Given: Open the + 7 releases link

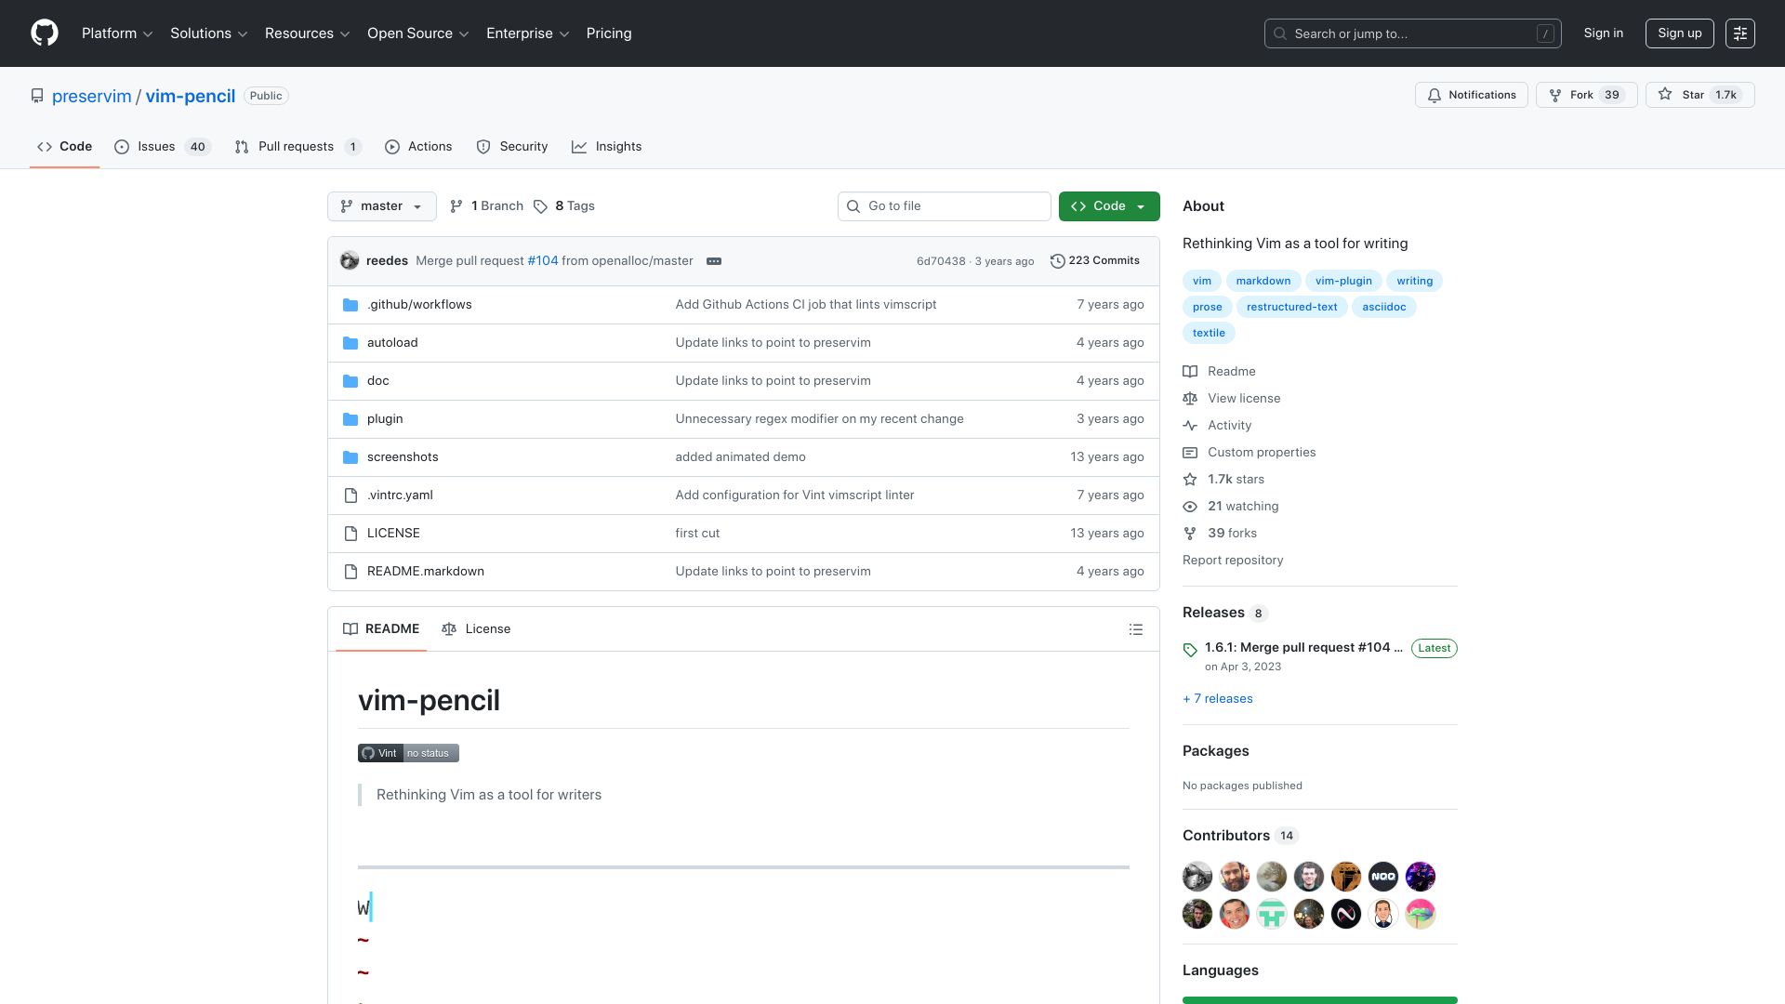Looking at the screenshot, I should coord(1217,699).
